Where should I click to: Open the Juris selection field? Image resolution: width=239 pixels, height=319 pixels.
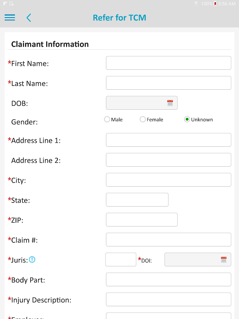coord(121,260)
